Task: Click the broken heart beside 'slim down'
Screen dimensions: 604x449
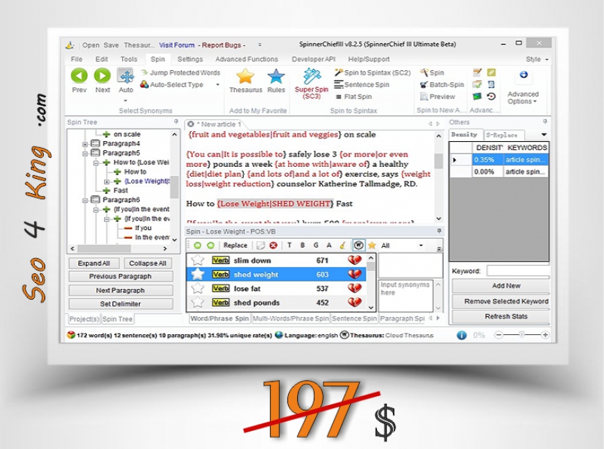Action: pos(354,261)
